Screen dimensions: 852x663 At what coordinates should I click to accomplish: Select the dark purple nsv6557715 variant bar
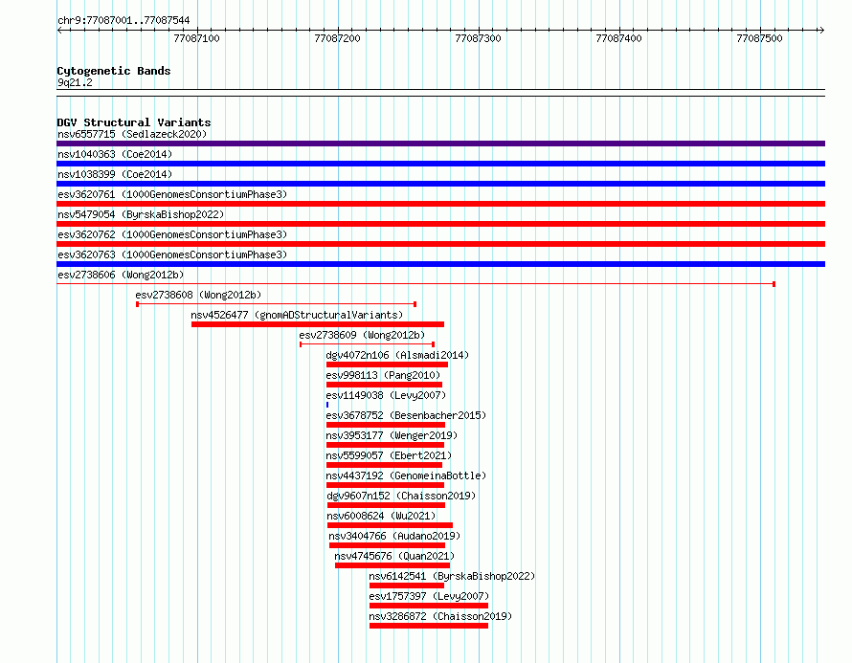440,144
